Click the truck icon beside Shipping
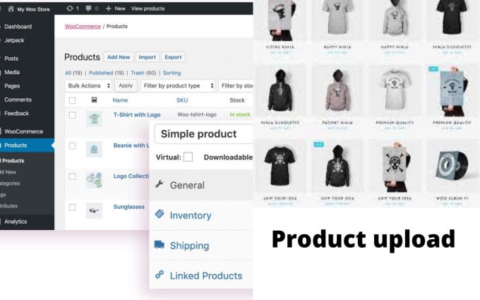 (x=160, y=245)
